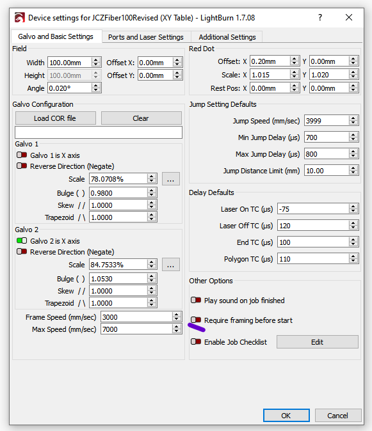The image size is (372, 431).
Task: Adjust Galvo 2 Bulge spinner arrows
Action: click(x=152, y=278)
